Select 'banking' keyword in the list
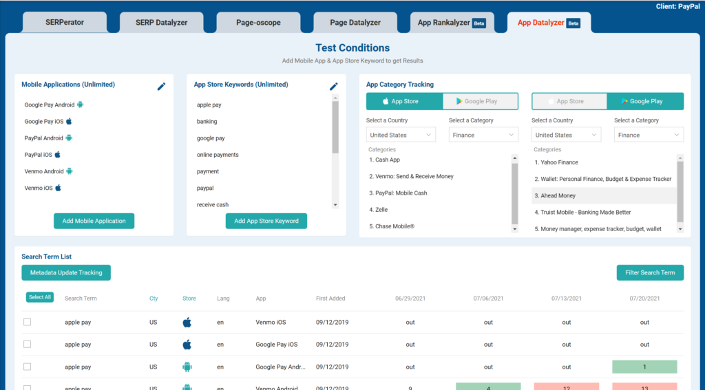Image resolution: width=705 pixels, height=390 pixels. point(207,121)
